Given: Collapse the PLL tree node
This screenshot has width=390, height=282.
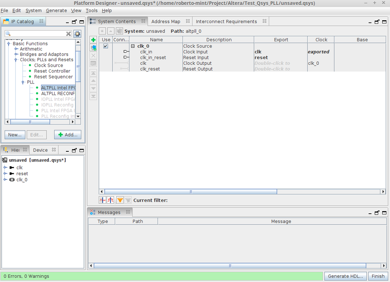Looking at the screenshot, I should point(23,82).
